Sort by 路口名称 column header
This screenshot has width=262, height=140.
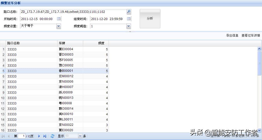coord(32,43)
